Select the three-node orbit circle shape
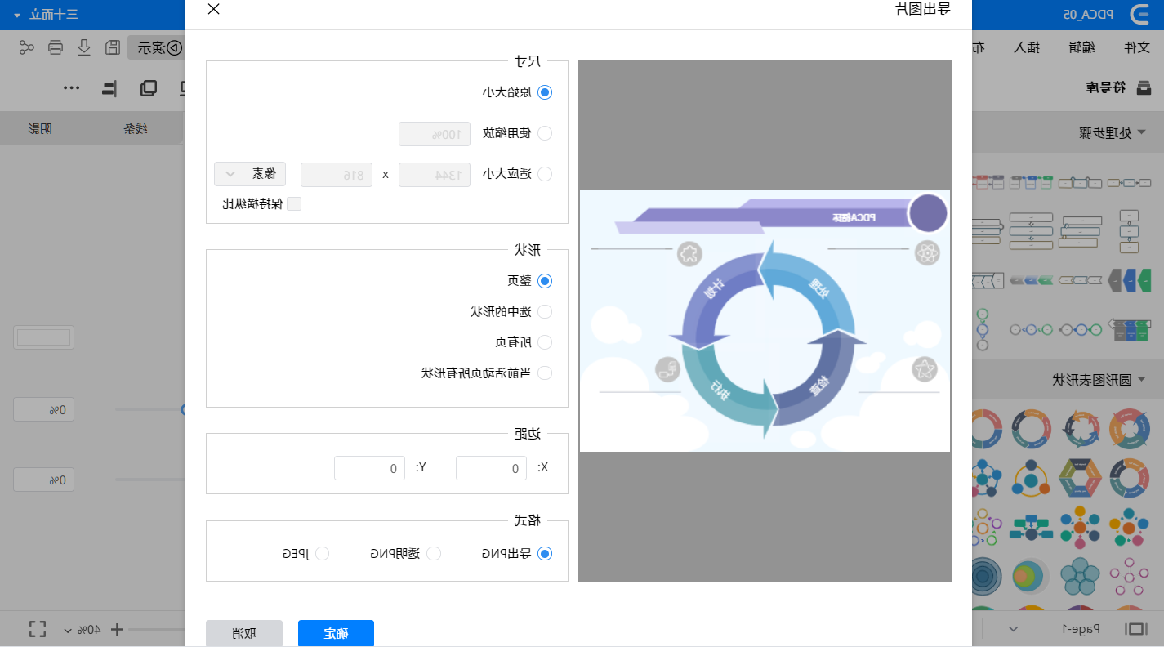Viewport: 1164px width, 647px height. 1032,477
